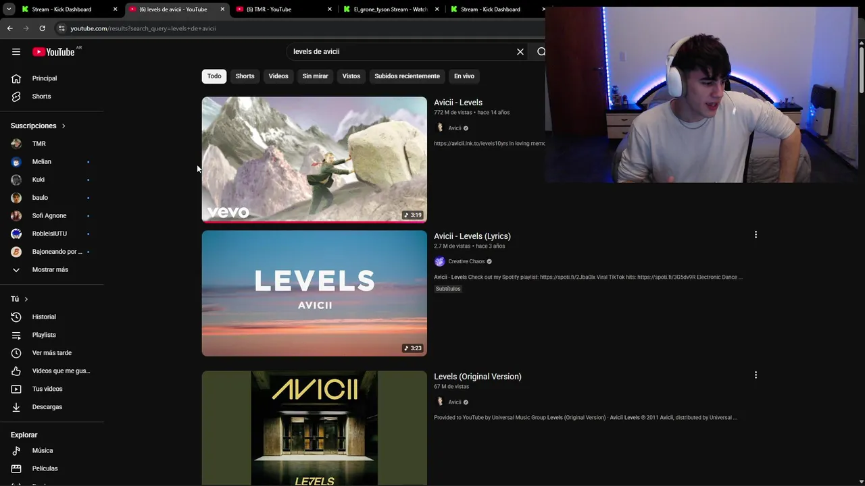The height and width of the screenshot is (486, 865).
Task: Open the TMR channel avatar in subscriptions
Action: (16, 144)
